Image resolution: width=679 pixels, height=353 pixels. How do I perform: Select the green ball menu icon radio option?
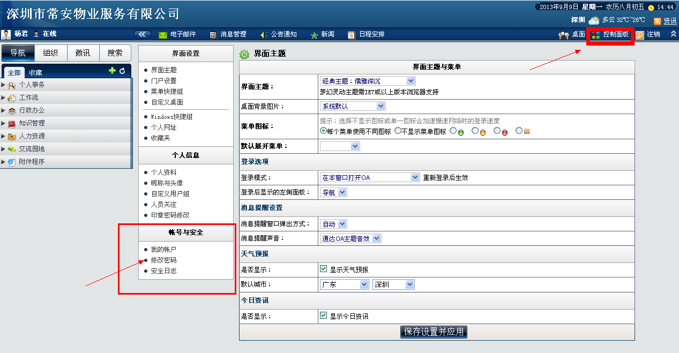click(453, 131)
